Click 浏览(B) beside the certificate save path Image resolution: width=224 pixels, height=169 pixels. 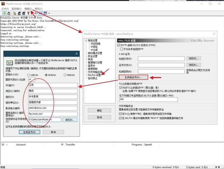point(70,120)
